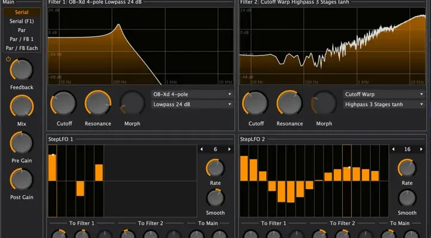
Task: Increase StepLFO 2 step count with right arrow
Action: coord(421,149)
